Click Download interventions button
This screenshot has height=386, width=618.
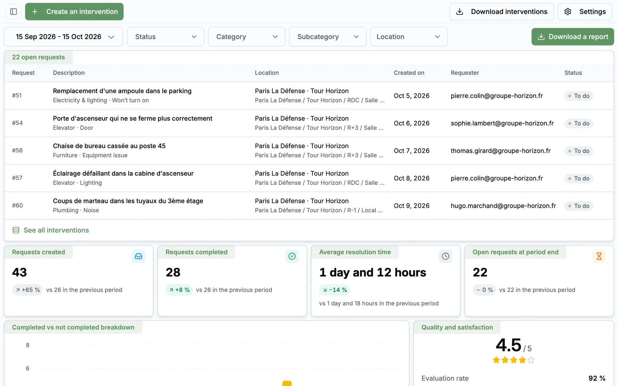(501, 12)
